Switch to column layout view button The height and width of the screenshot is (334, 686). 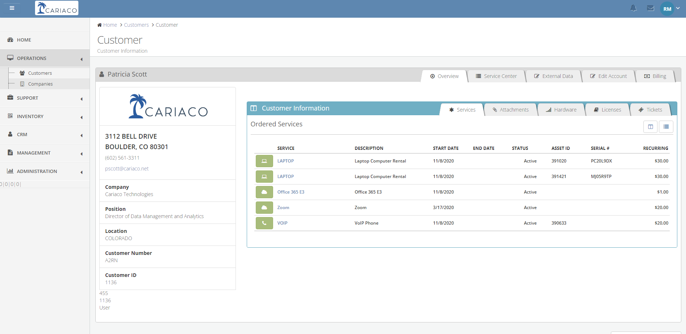(x=650, y=127)
